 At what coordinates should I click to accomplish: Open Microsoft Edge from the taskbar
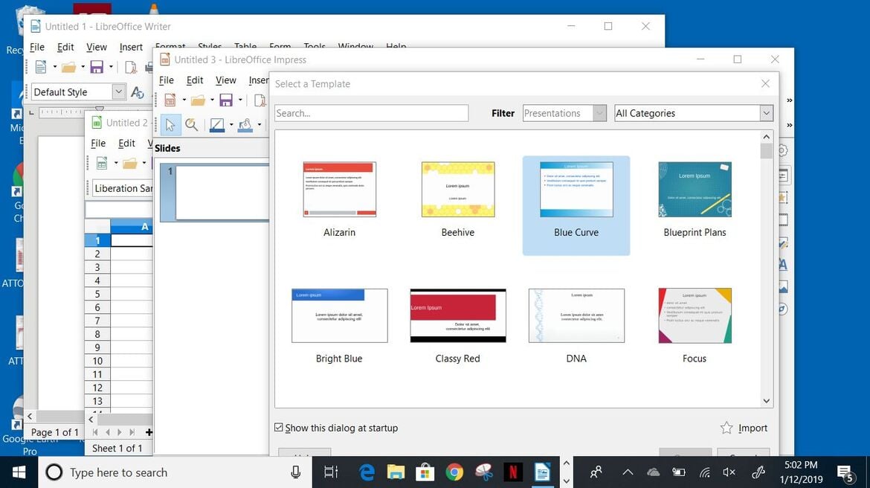click(367, 472)
